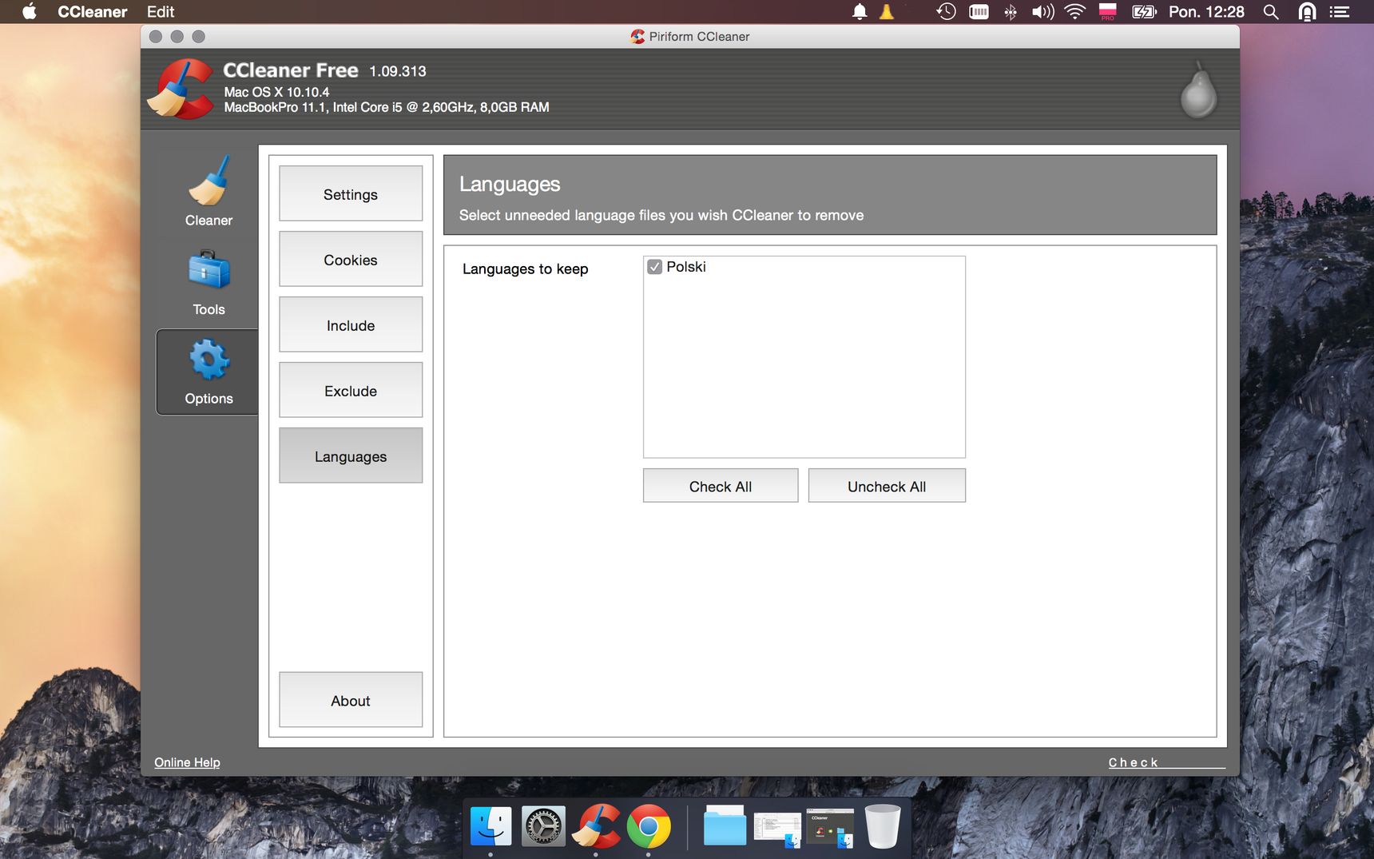Image resolution: width=1374 pixels, height=859 pixels.
Task: Launch Google Chrome from the Dock
Action: 649,825
